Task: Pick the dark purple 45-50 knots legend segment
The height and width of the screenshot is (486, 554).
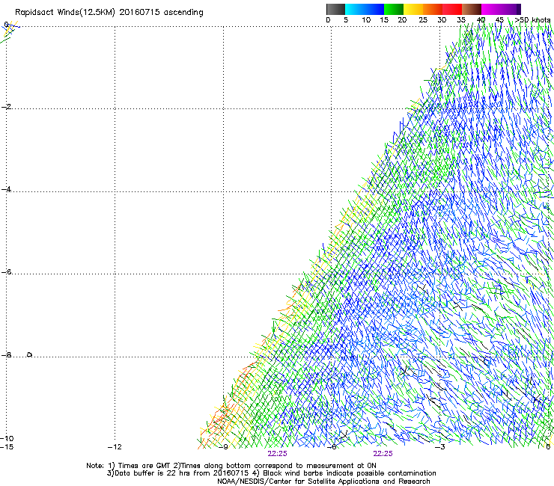Action: [511, 9]
